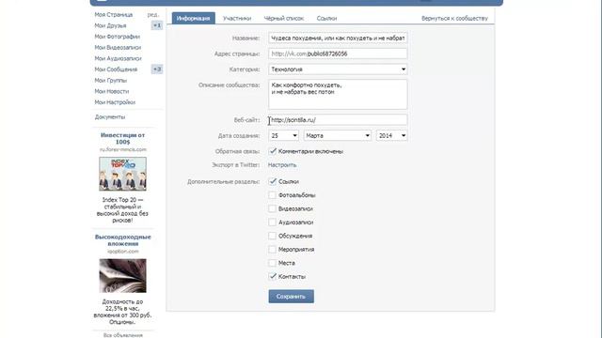This screenshot has height=338, width=602.
Task: Enable the Места checkbox
Action: pos(272,263)
